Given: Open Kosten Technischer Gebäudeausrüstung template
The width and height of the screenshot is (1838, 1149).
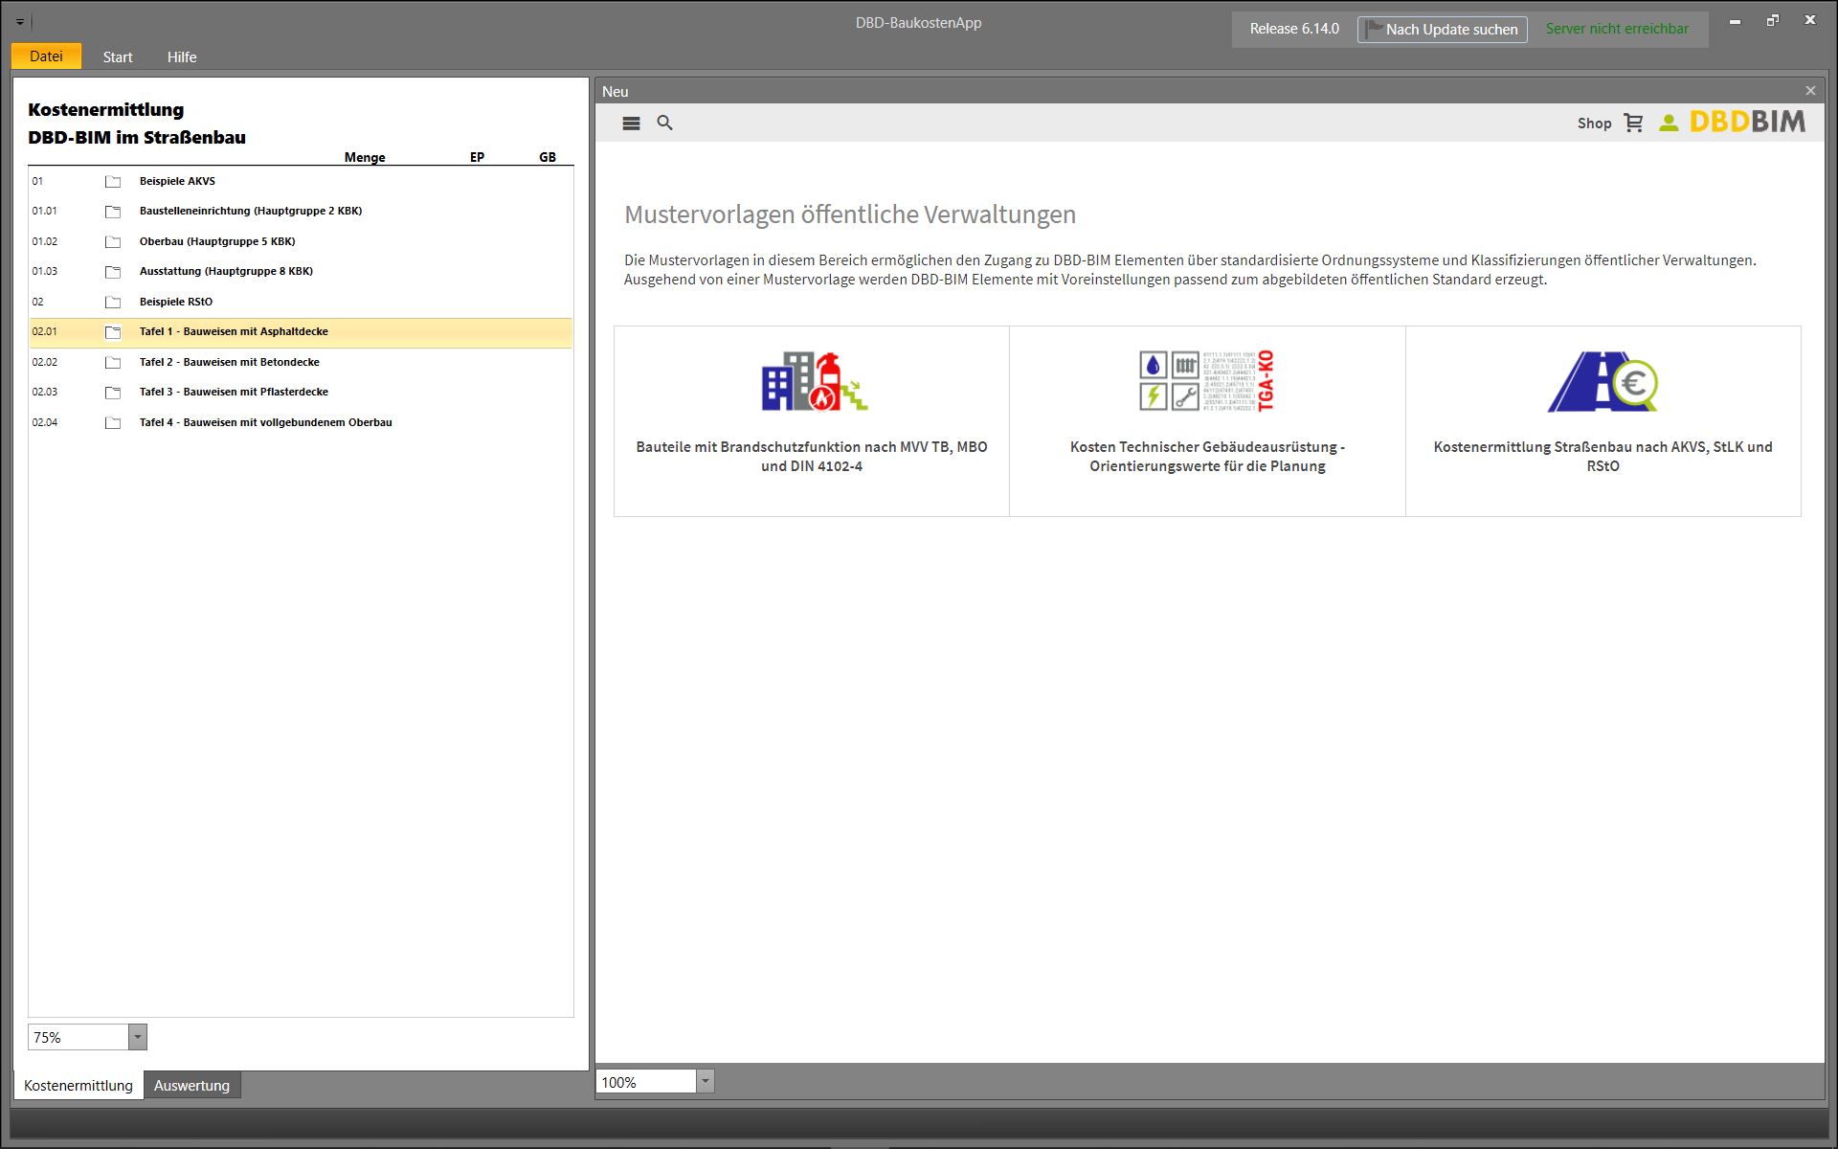Looking at the screenshot, I should coord(1207,421).
